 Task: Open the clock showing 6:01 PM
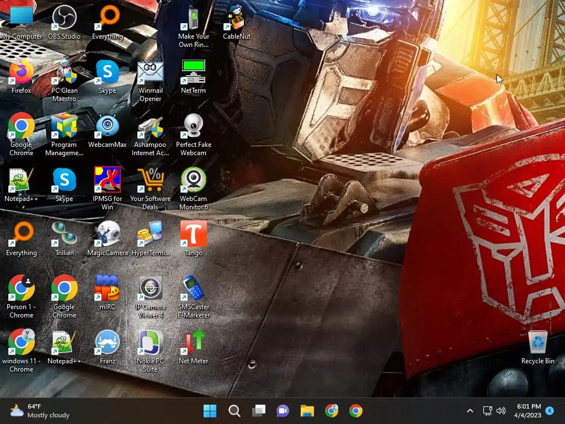click(528, 411)
